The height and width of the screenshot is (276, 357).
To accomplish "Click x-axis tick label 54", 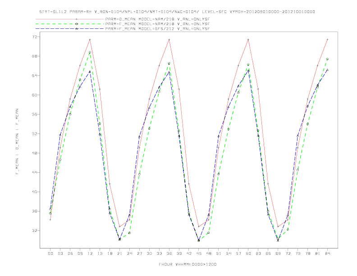I will click(229, 253).
